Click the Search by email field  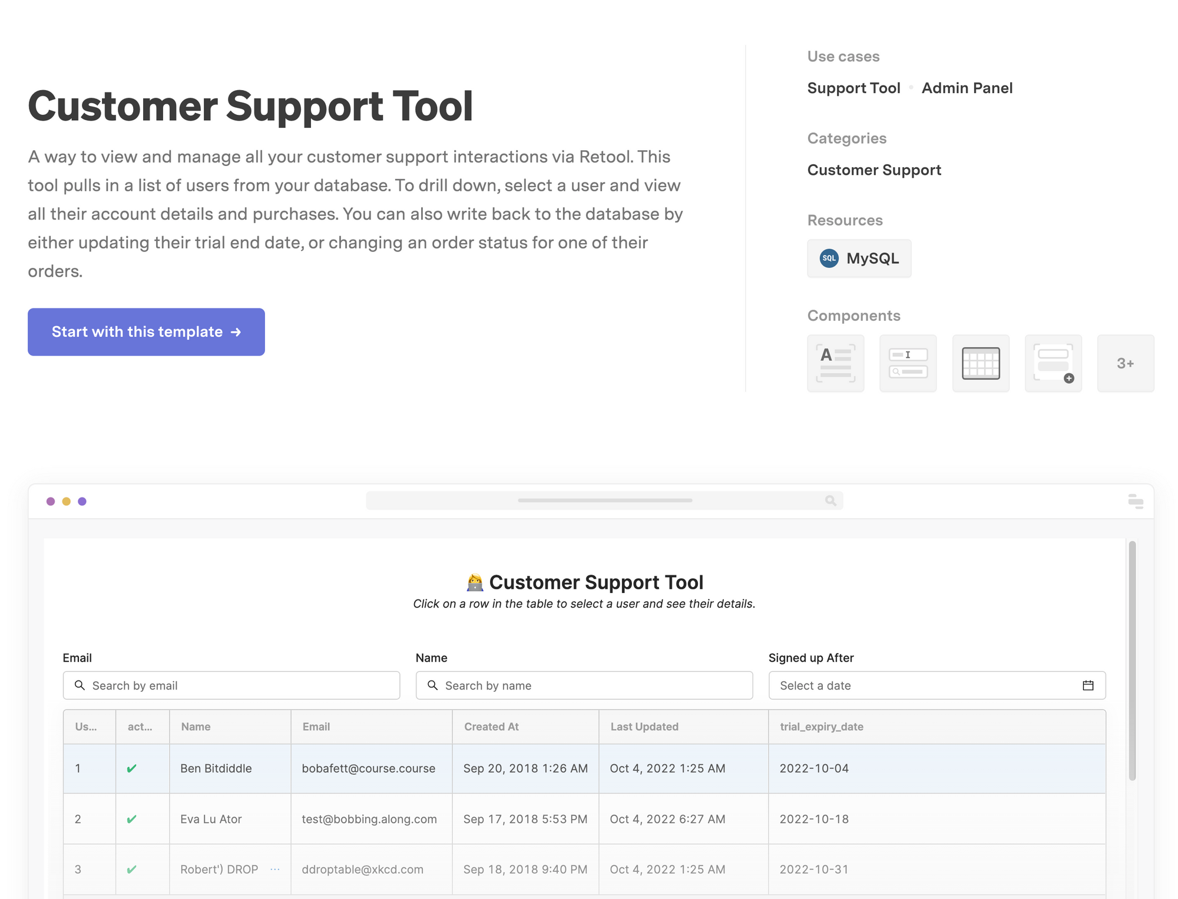pyautogui.click(x=231, y=685)
